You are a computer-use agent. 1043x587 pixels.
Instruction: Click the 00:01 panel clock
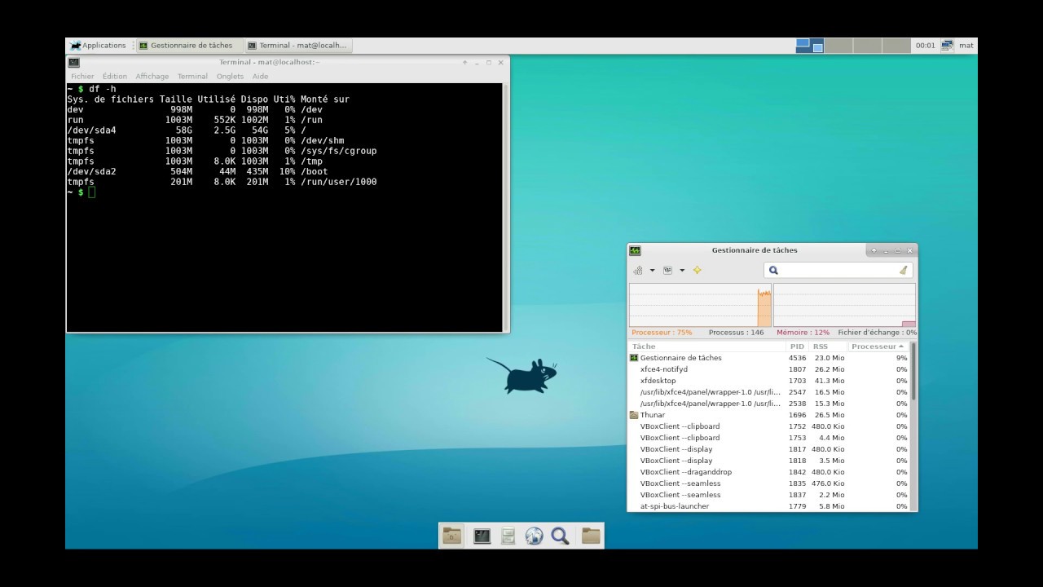925,46
